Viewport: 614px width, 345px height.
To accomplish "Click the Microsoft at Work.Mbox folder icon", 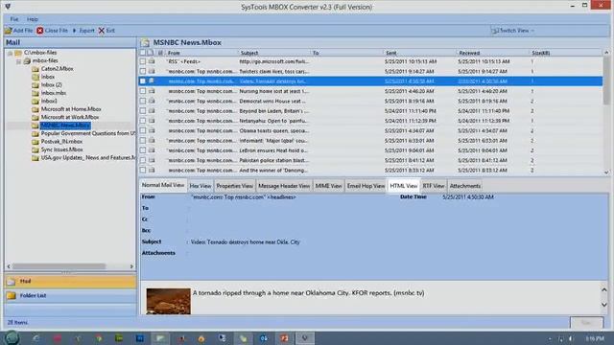I will point(35,117).
